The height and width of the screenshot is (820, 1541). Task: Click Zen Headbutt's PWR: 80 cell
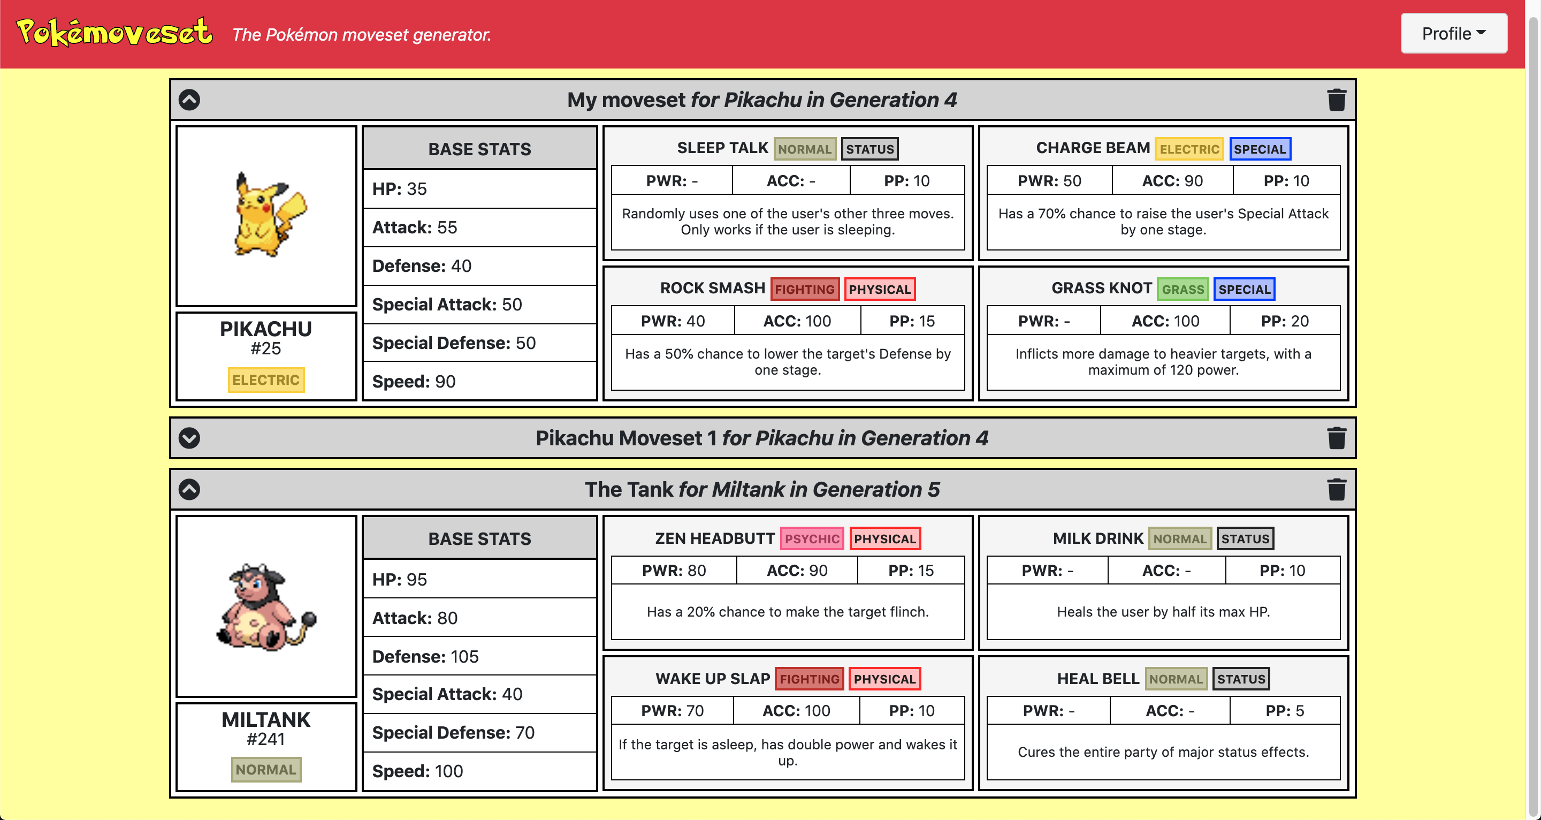(x=674, y=571)
